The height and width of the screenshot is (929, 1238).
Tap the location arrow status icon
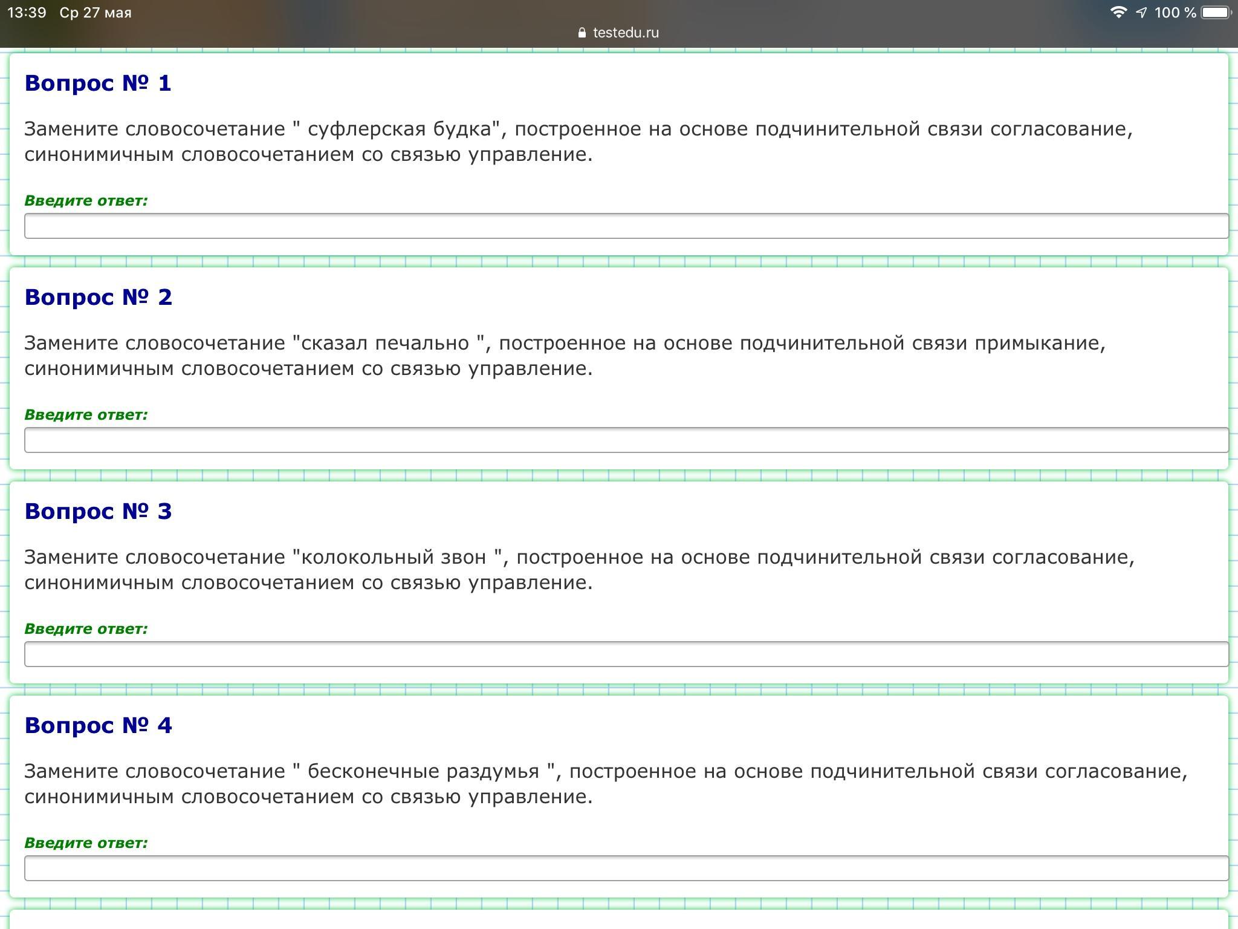[x=1141, y=12]
